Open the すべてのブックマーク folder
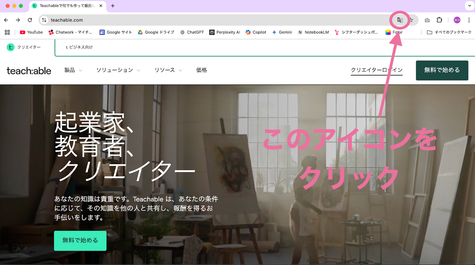 [449, 32]
